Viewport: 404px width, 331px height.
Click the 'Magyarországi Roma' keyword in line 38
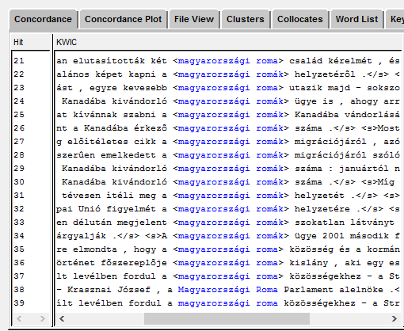pos(228,290)
